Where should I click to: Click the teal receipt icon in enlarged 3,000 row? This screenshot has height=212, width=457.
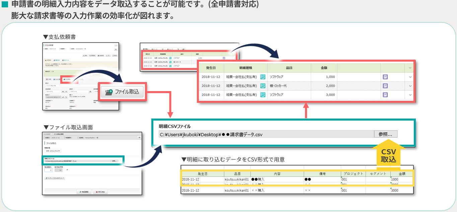(x=263, y=95)
